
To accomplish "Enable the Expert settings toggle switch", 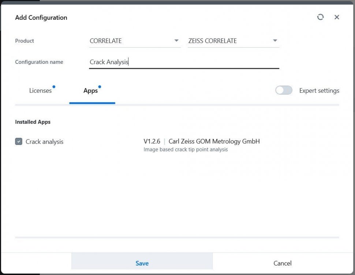I will click(x=284, y=90).
